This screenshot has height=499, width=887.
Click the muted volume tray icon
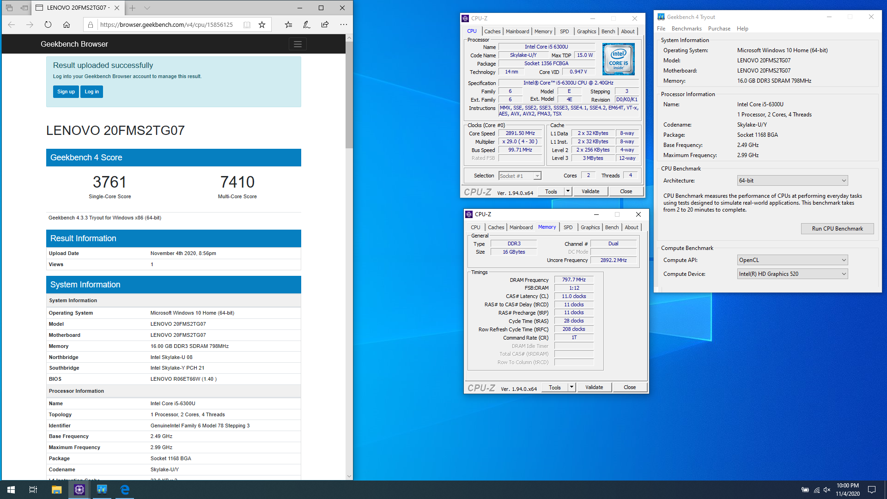[x=827, y=490]
